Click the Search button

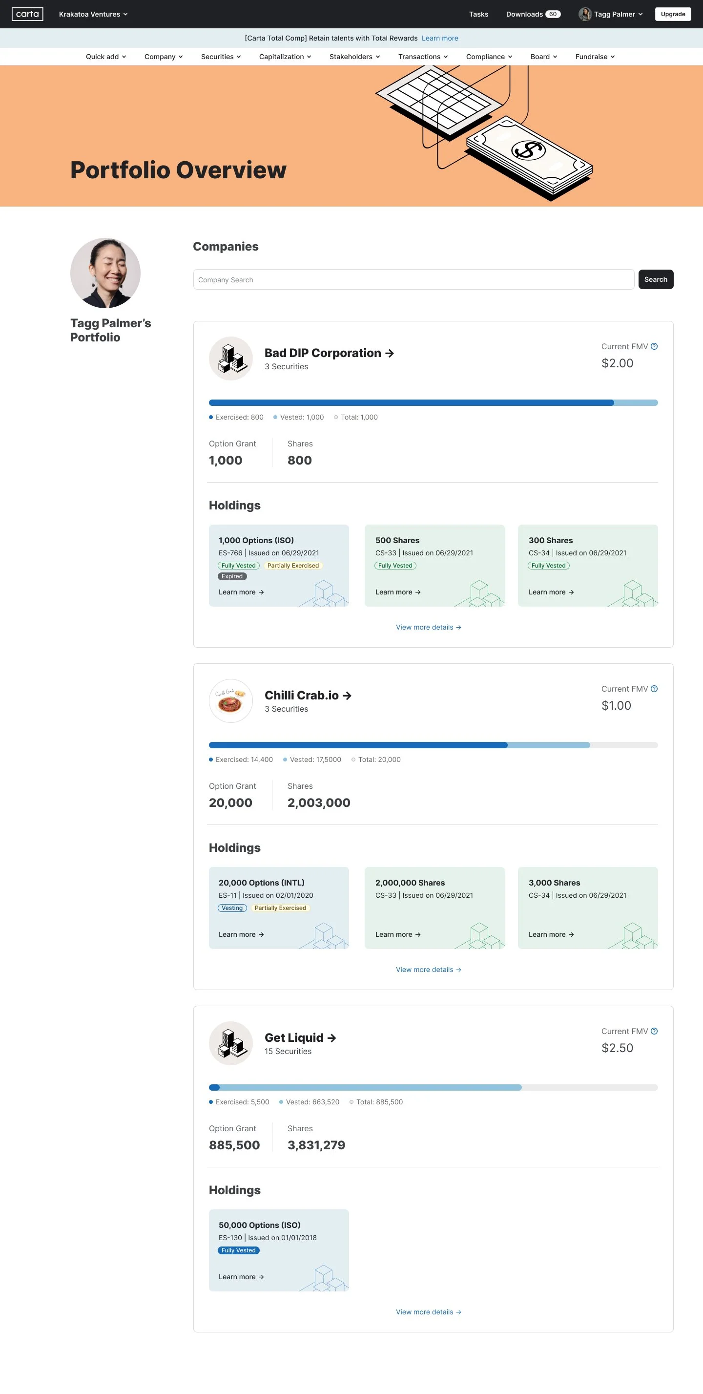click(x=656, y=280)
